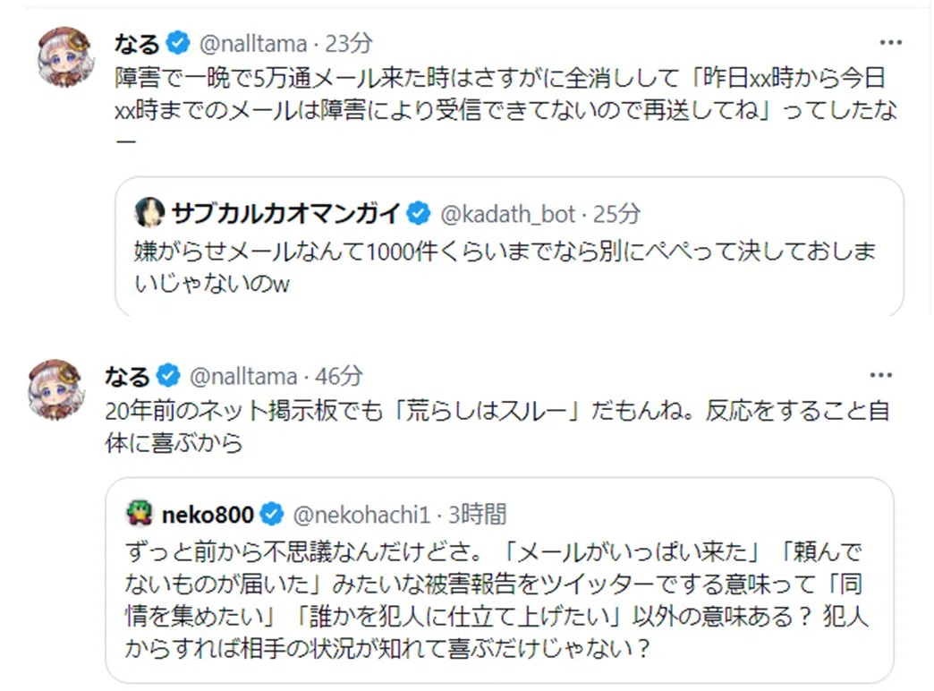This screenshot has height=691, width=934.
Task: Click なる verified badge in second tweet
Action: 168,376
